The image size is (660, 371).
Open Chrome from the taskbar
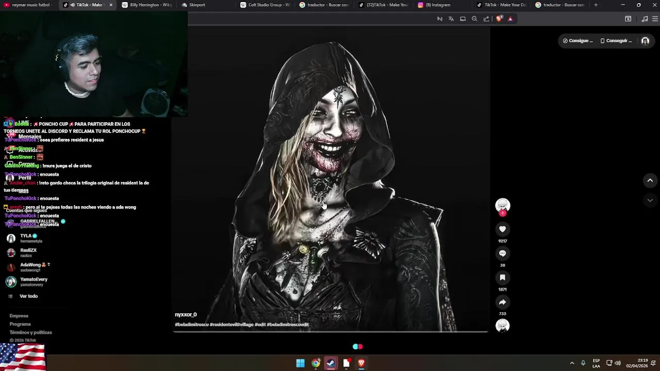click(x=316, y=363)
